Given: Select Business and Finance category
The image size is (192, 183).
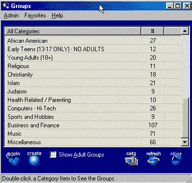Looking at the screenshot, I should (x=93, y=125).
